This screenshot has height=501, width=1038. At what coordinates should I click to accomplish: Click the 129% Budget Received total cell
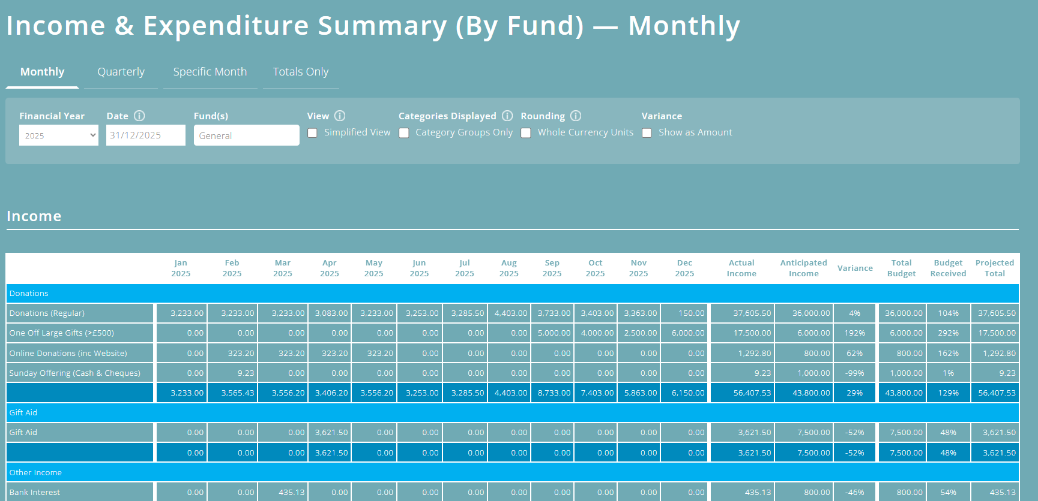pos(949,393)
